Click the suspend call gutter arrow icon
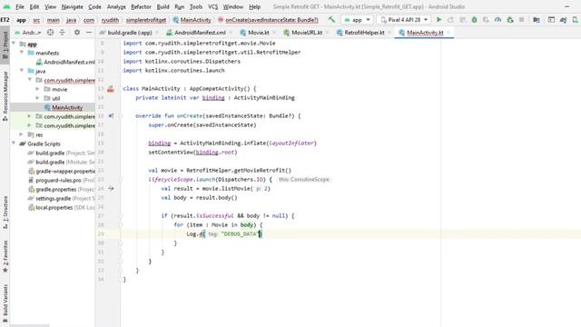Screen dimensions: 581x327 pos(111,188)
